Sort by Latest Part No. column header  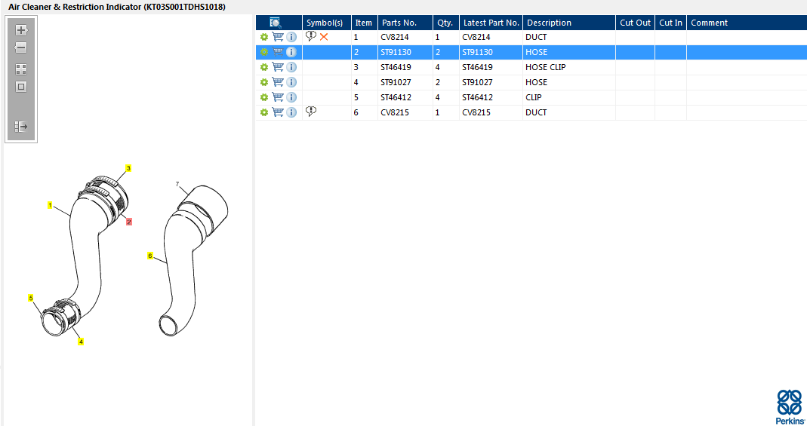pyautogui.click(x=491, y=23)
